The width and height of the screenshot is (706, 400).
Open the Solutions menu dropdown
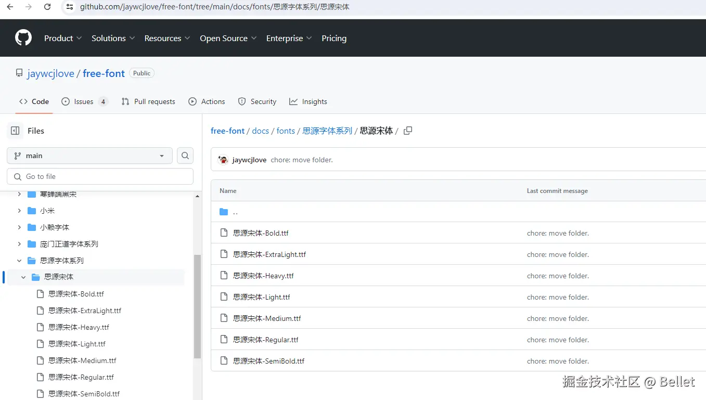point(113,38)
